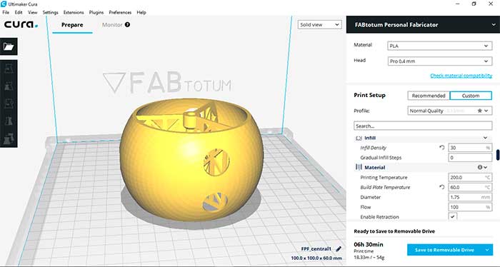Open a file with the folder icon
This screenshot has height=267, width=500.
pos(9,46)
